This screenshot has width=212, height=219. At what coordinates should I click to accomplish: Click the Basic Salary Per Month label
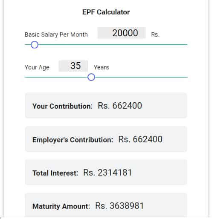point(56,35)
